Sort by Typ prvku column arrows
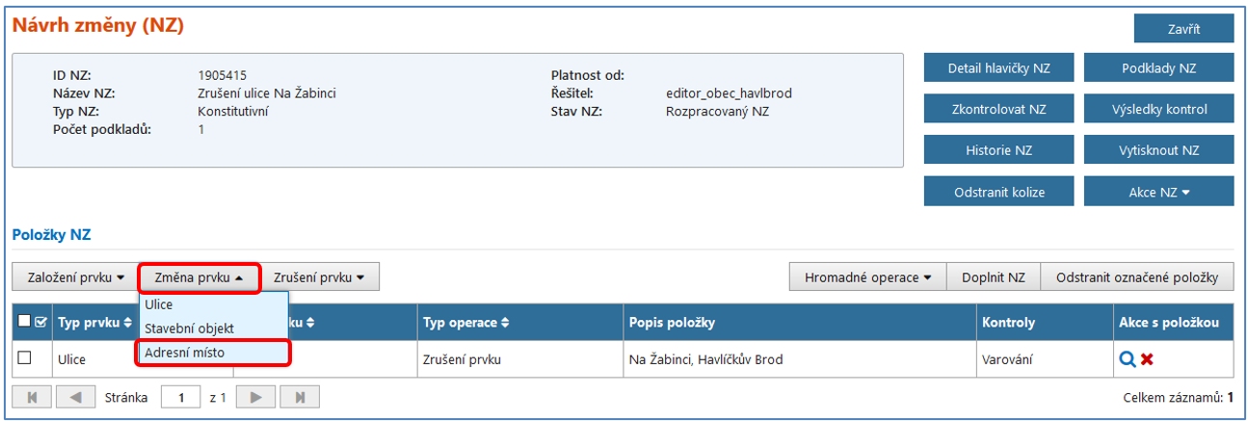The height and width of the screenshot is (421, 1248). pyautogui.click(x=127, y=322)
